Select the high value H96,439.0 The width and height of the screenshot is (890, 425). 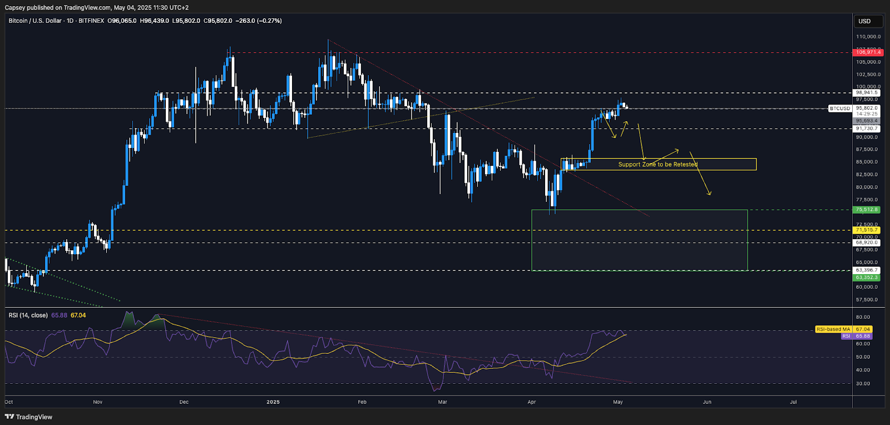155,21
